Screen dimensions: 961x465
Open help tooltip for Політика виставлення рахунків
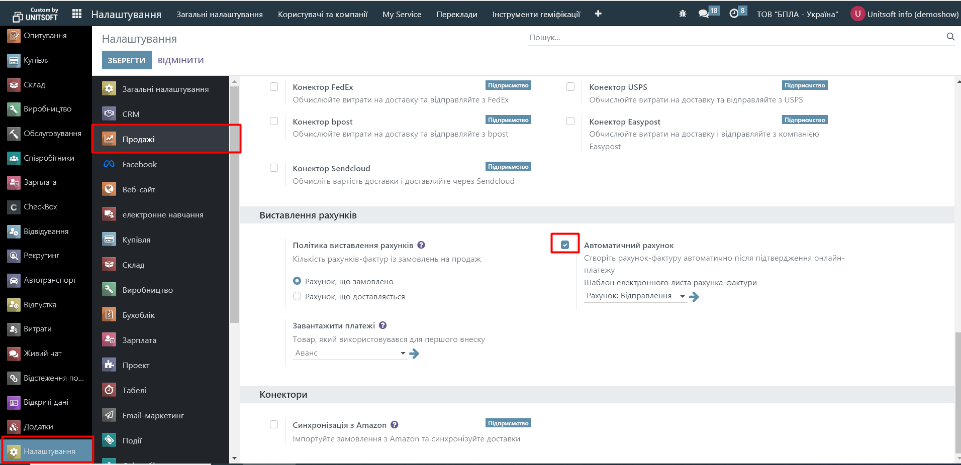pyautogui.click(x=421, y=245)
